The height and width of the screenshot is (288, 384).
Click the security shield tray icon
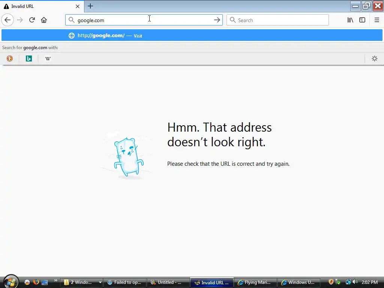point(331,282)
